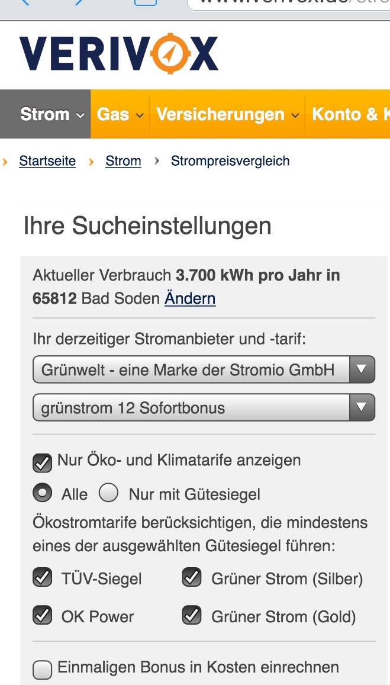
Task: Click the gray arrow before Strompreisvergleich
Action: tap(157, 161)
